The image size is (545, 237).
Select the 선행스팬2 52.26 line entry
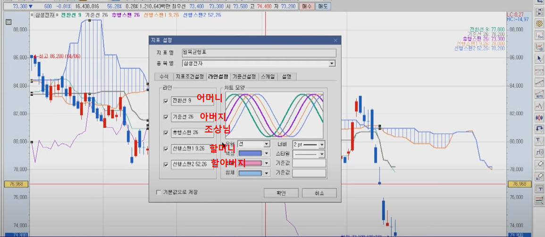193,164
